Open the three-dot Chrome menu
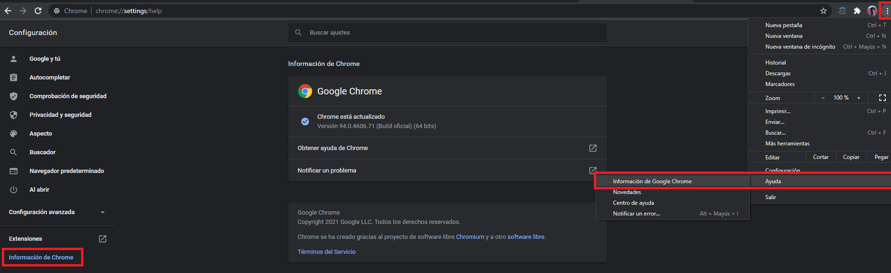Viewport: 891px width, 273px height. [887, 11]
